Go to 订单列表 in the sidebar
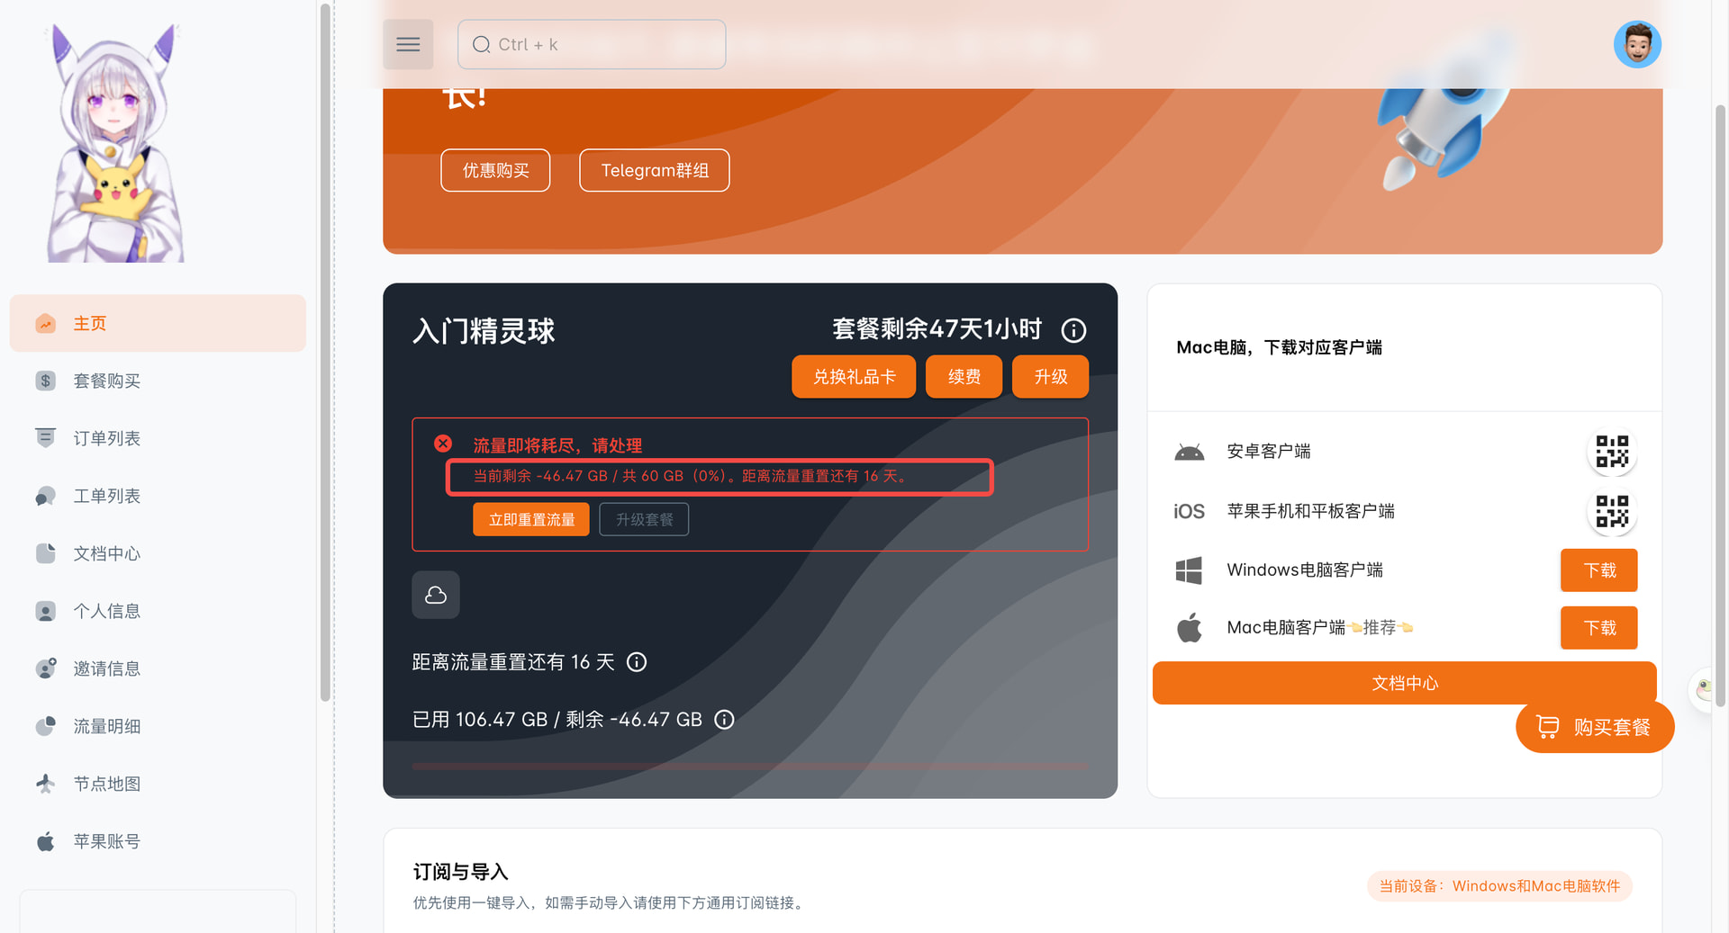 [x=158, y=438]
